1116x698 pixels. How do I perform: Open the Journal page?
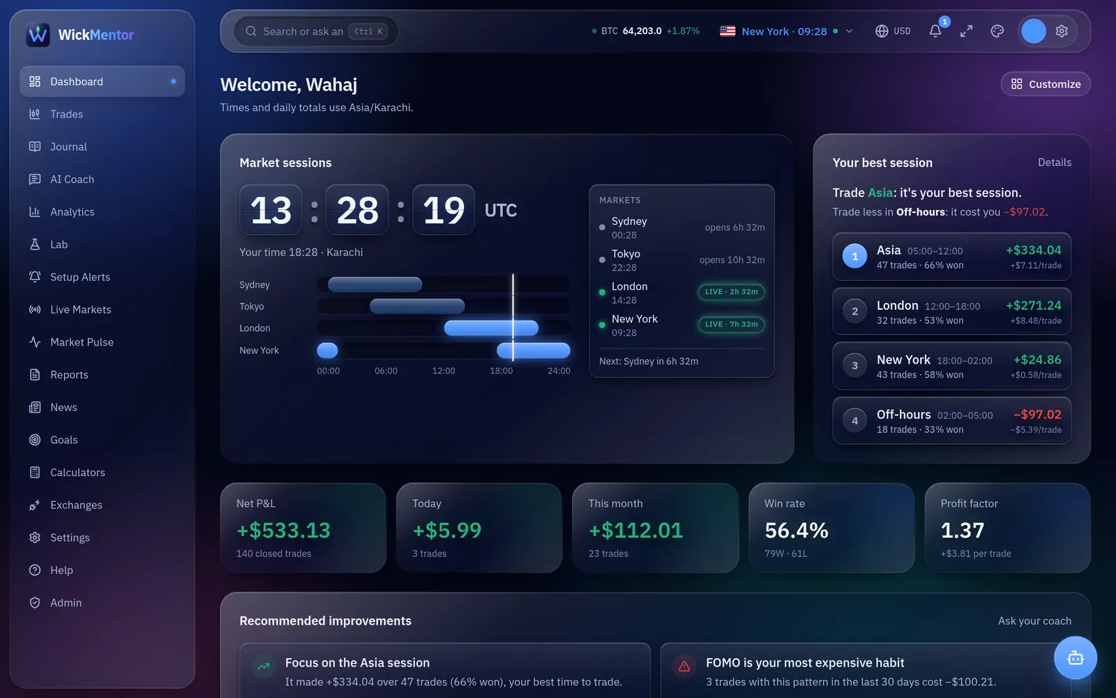tap(102, 147)
